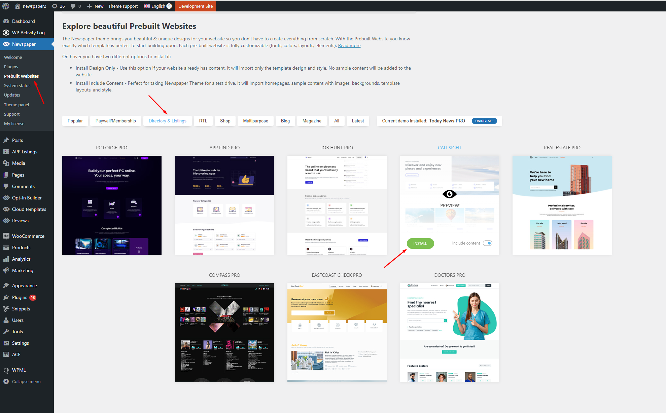666x413 pixels.
Task: Click the WP Activity Log eye icon
Action: coord(6,33)
